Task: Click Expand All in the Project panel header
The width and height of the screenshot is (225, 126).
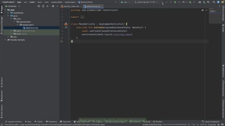Action: click(x=43, y=6)
